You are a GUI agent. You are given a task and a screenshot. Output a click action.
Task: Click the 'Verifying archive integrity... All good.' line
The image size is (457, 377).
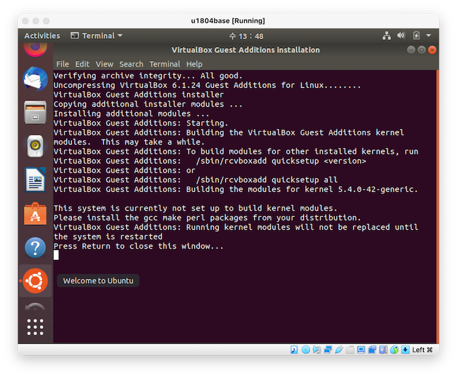(x=148, y=76)
